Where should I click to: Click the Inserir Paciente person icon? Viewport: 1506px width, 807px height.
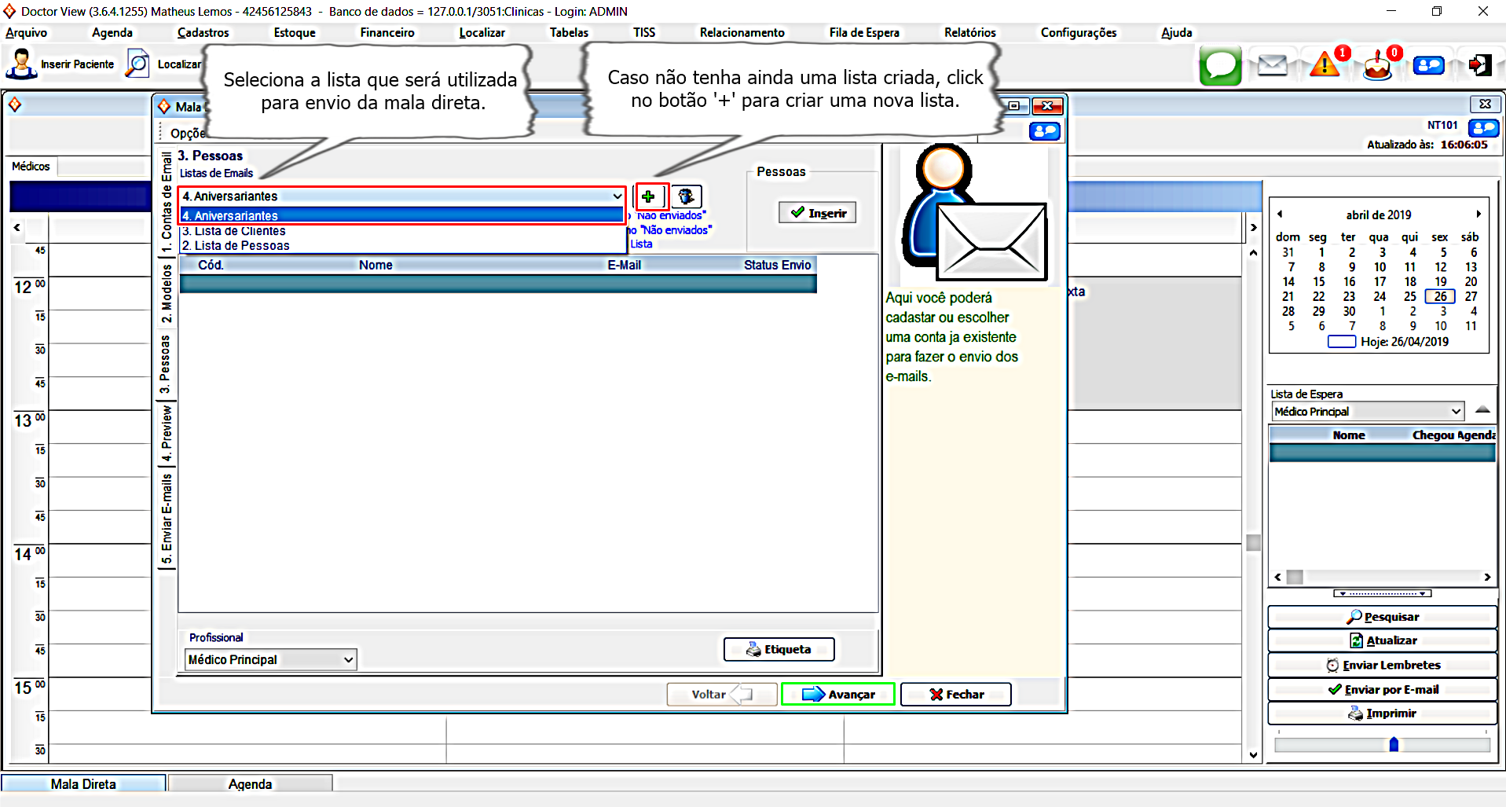[x=21, y=64]
